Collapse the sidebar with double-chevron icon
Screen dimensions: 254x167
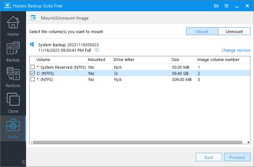[x=23, y=162]
